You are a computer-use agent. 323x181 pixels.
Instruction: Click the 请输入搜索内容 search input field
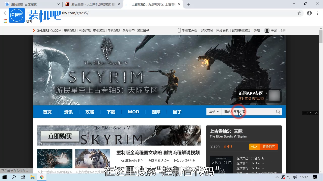coord(242,112)
